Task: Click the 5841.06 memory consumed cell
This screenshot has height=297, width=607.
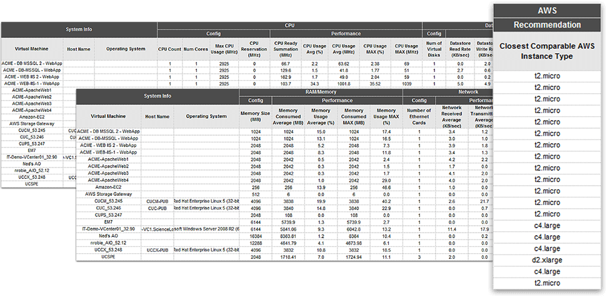Action: click(288, 229)
